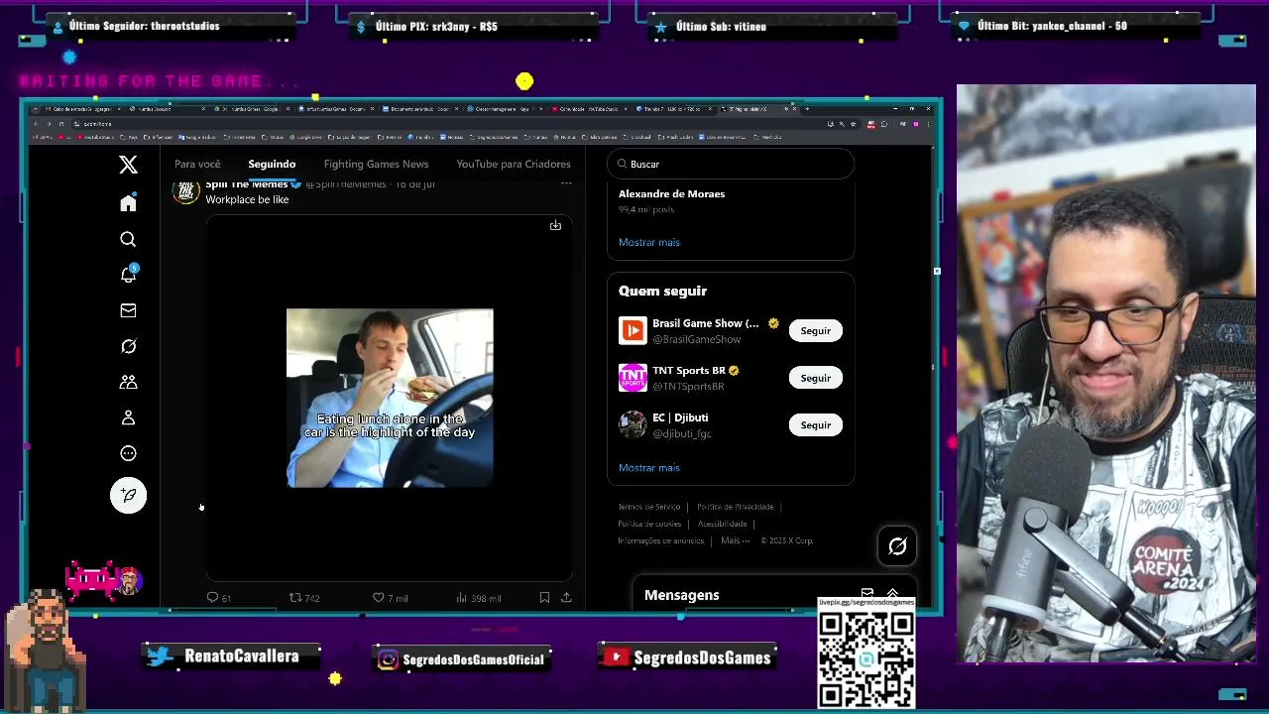This screenshot has height=714, width=1269.
Task: Click the download icon above the video
Action: tap(555, 225)
